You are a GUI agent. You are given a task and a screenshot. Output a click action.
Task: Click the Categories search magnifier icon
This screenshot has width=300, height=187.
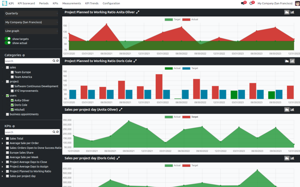tap(54, 61)
